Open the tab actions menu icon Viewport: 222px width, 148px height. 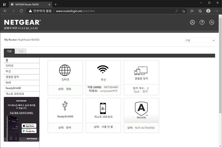tap(5, 5)
